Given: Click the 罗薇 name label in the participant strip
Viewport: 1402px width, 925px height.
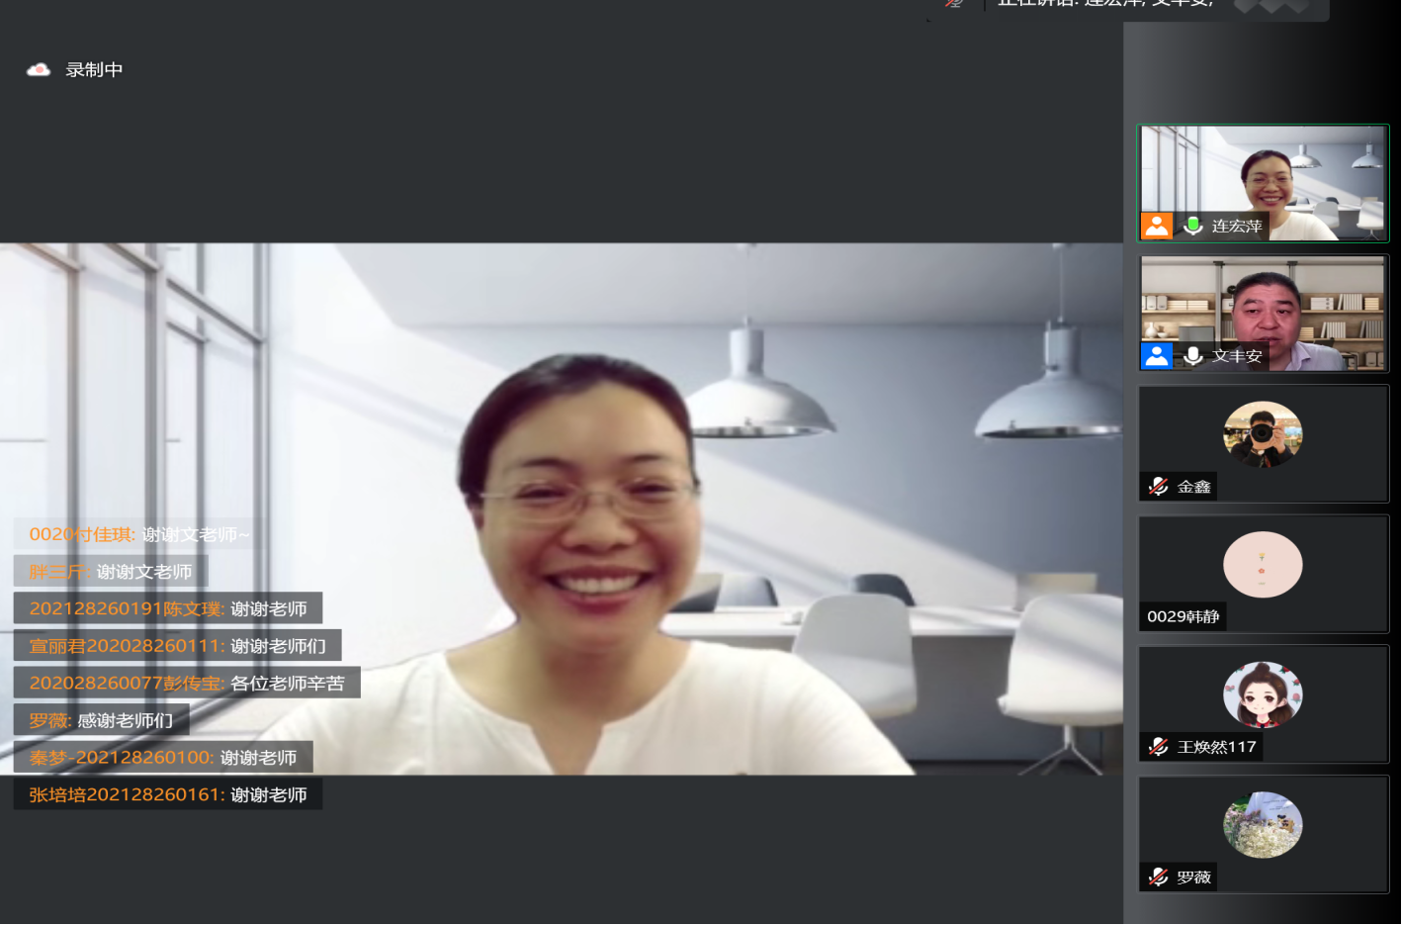Looking at the screenshot, I should [x=1194, y=877].
